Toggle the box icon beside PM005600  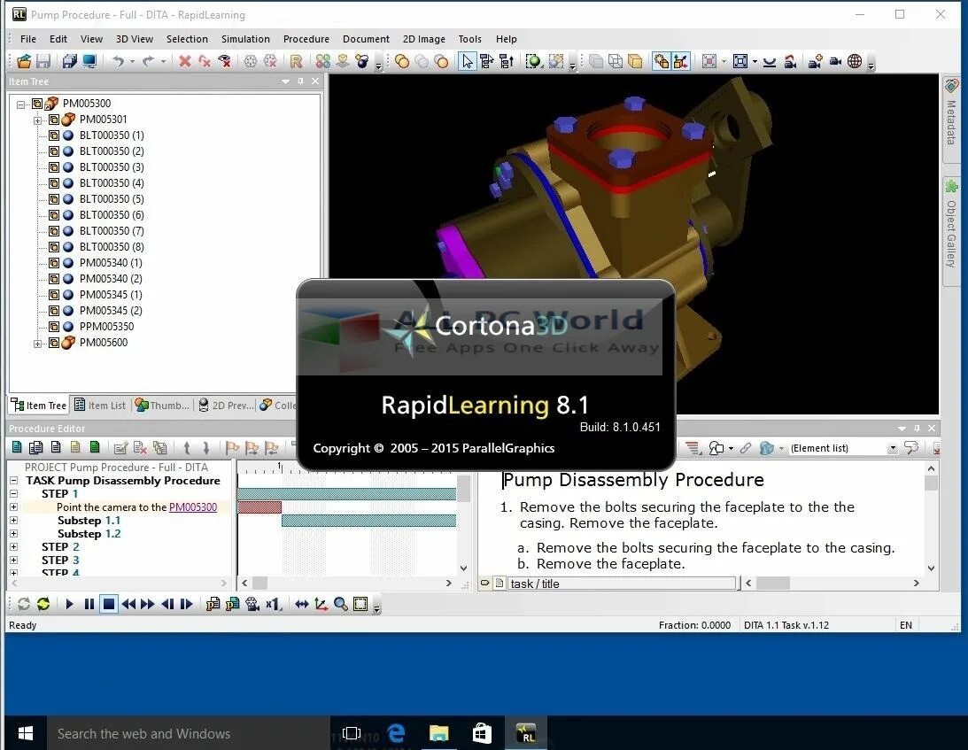(54, 343)
